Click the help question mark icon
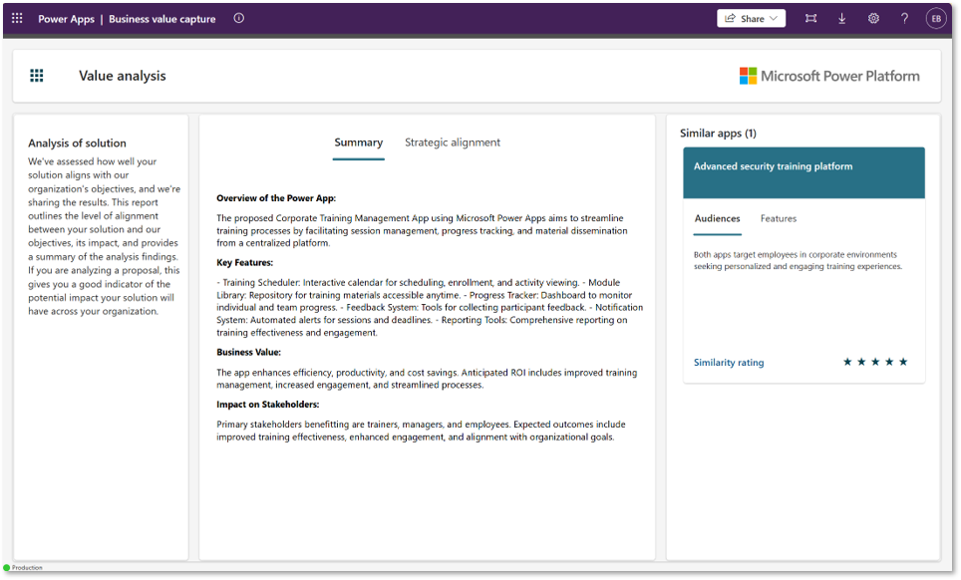Viewport: 961px width, 580px height. pyautogui.click(x=904, y=18)
